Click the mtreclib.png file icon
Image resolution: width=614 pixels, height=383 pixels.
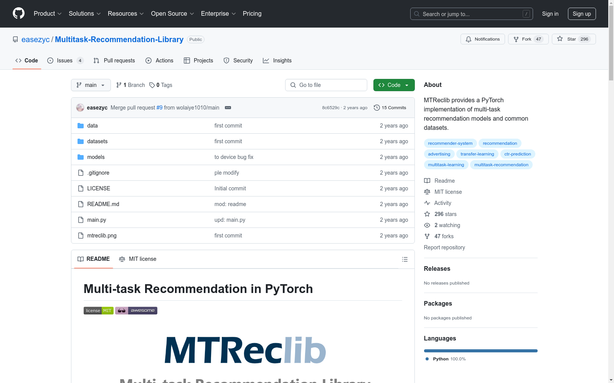tap(81, 236)
